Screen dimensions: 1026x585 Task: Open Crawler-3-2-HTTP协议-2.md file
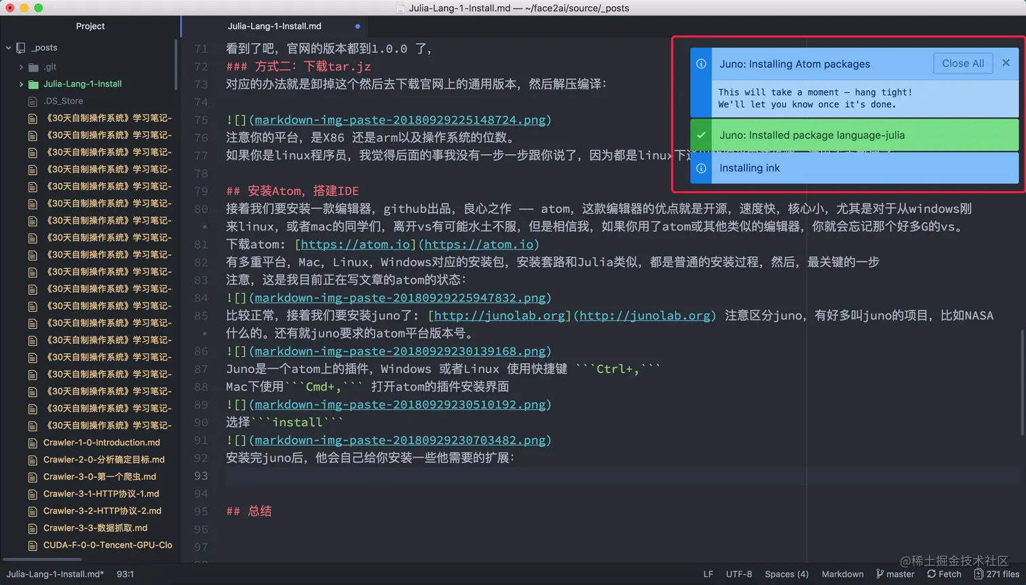click(x=102, y=511)
